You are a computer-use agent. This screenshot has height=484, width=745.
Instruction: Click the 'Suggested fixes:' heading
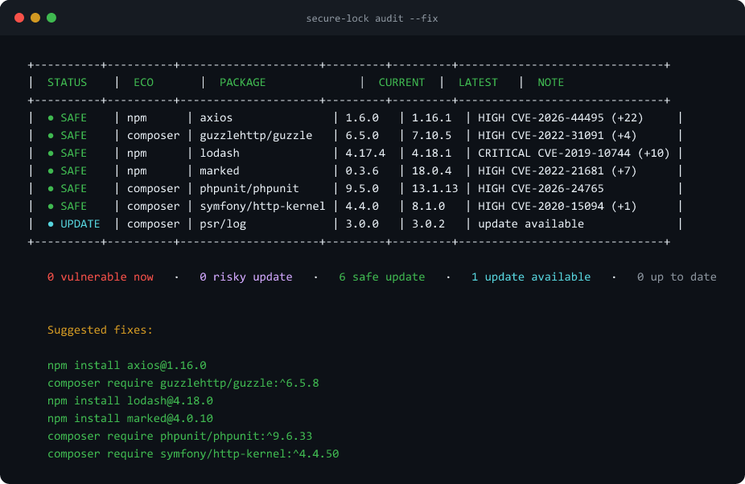click(x=101, y=330)
